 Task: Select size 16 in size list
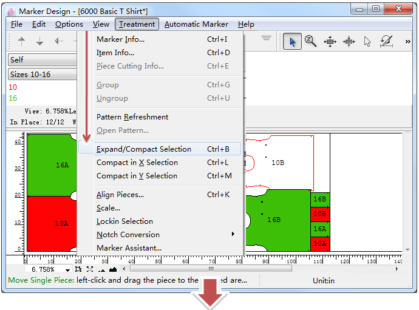[13, 98]
